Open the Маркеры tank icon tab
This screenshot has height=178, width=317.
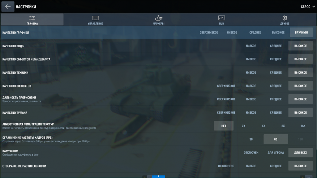pyautogui.click(x=158, y=19)
